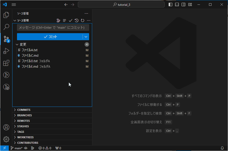Click the M status of ファイルC.md
The width and height of the screenshot is (228, 151).
pyautogui.click(x=87, y=56)
